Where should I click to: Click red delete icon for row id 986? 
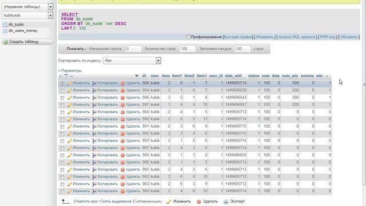122,163
